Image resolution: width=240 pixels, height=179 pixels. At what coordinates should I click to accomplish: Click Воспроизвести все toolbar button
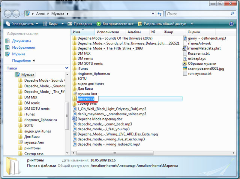pos(115,24)
